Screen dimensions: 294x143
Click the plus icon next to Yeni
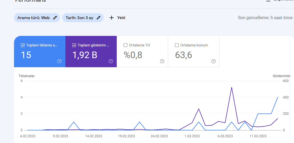tap(112, 18)
